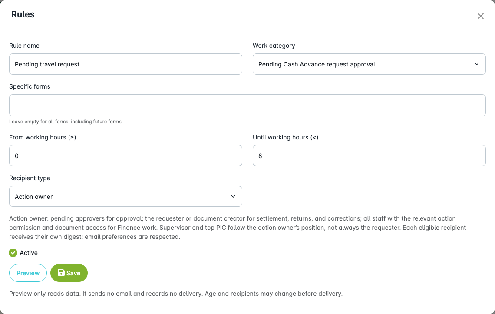Image resolution: width=495 pixels, height=314 pixels.
Task: Click the 'From working hours (≥)' label
Action: pyautogui.click(x=43, y=137)
